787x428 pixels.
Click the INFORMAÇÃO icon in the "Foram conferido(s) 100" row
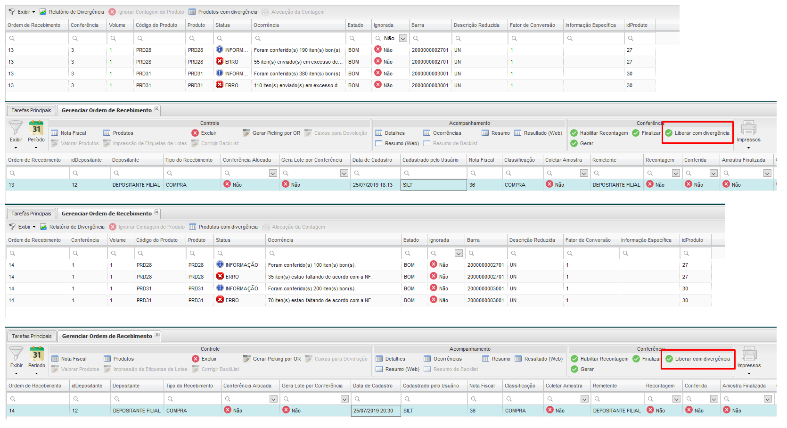pos(220,264)
